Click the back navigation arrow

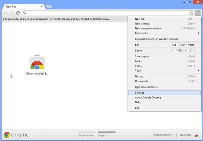point(5,13)
